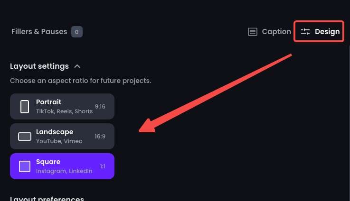Choose the Landscape layout option
This screenshot has height=201, width=350.
tap(62, 136)
